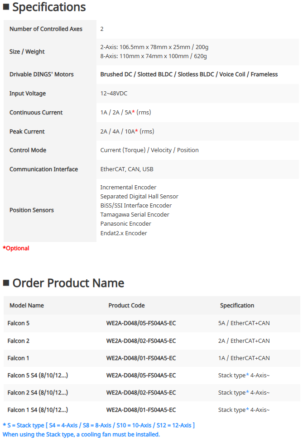303x440 pixels.
Task: Click the Specifications section heading
Action: (x=49, y=7)
